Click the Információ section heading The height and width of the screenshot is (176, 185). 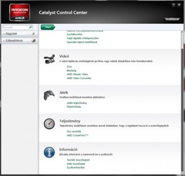point(68,150)
